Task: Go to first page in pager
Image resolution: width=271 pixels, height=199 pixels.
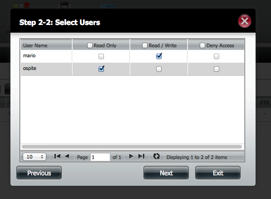Action: 57,156
